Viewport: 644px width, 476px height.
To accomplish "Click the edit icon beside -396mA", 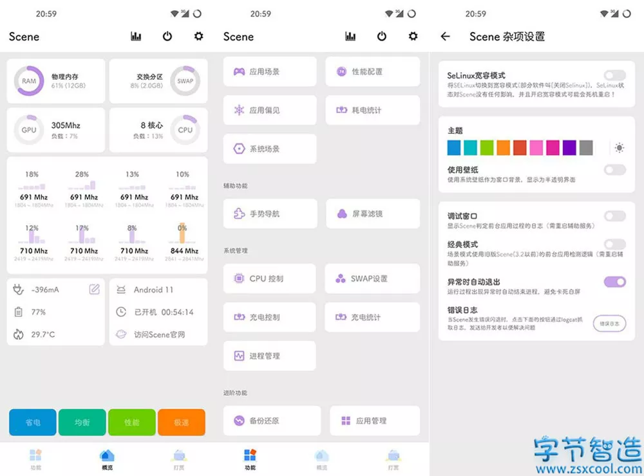I will pyautogui.click(x=95, y=289).
